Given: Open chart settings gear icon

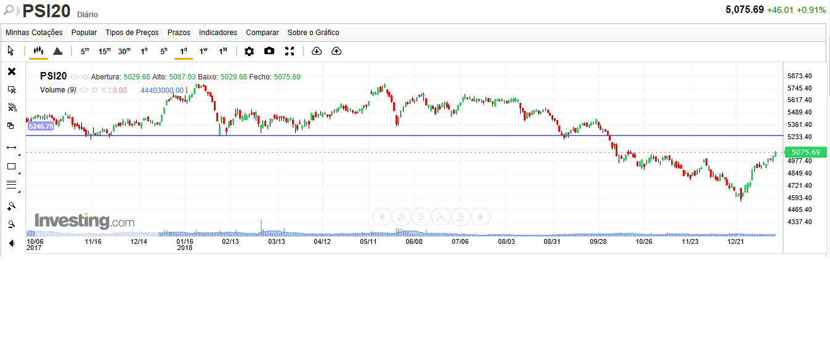Looking at the screenshot, I should 249,51.
